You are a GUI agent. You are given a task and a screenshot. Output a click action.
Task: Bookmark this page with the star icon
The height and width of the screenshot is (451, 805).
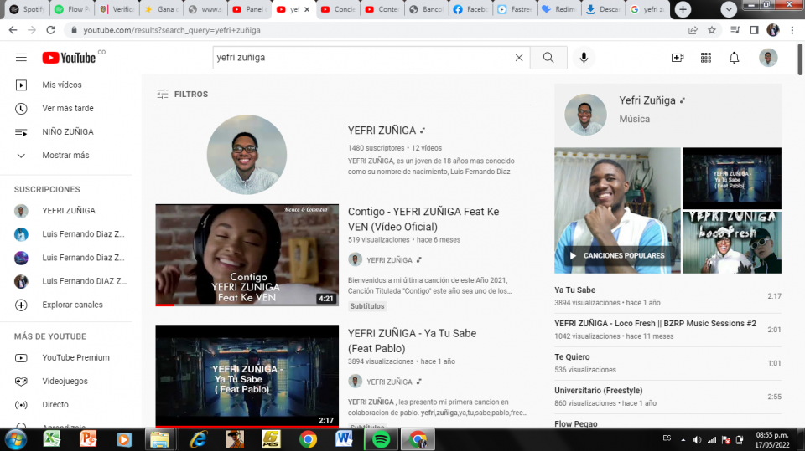(x=712, y=30)
